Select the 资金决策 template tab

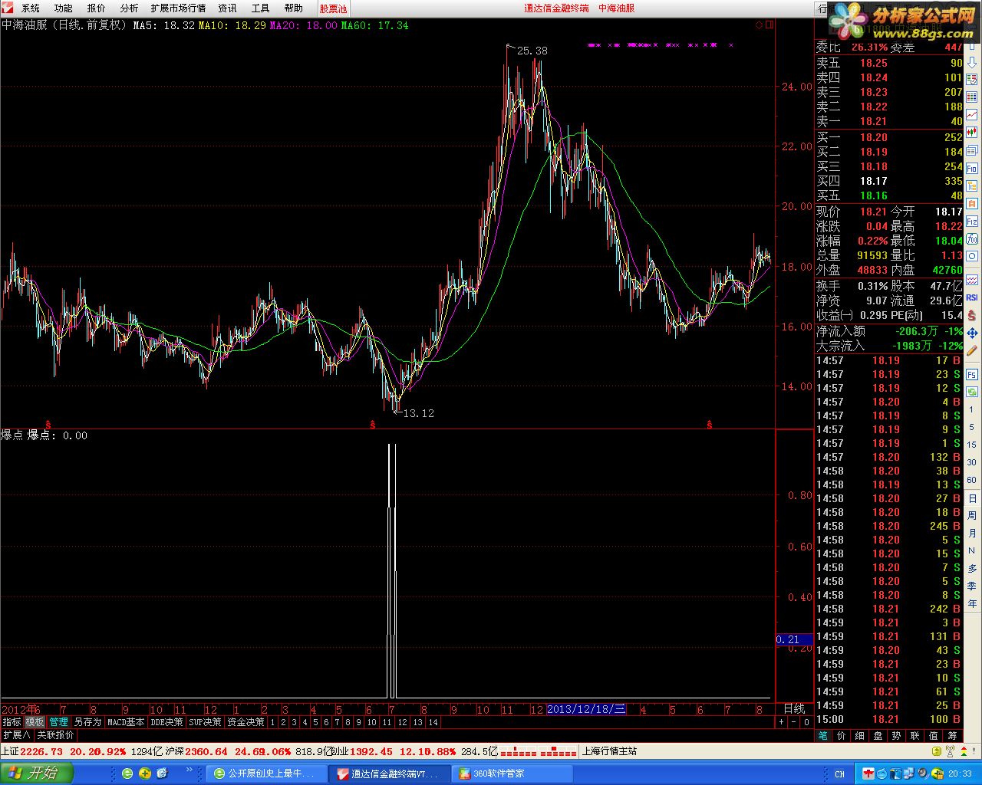point(245,722)
